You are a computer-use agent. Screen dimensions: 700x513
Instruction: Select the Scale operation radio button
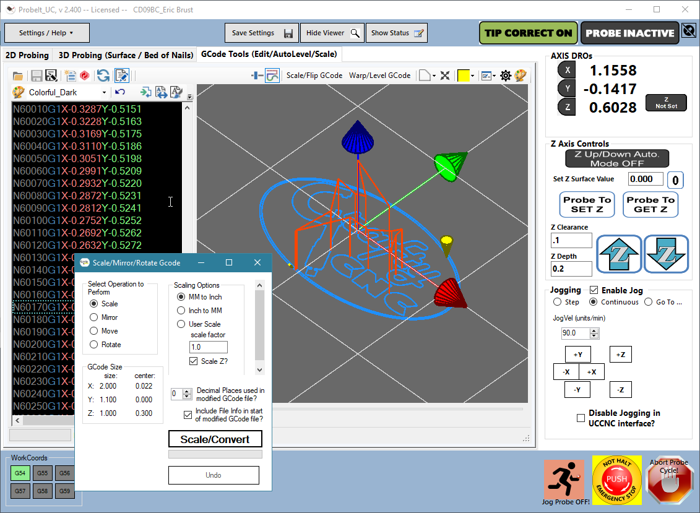[x=93, y=304]
